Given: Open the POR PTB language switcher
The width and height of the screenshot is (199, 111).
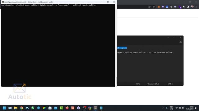Looking at the screenshot, I should point(172,108).
